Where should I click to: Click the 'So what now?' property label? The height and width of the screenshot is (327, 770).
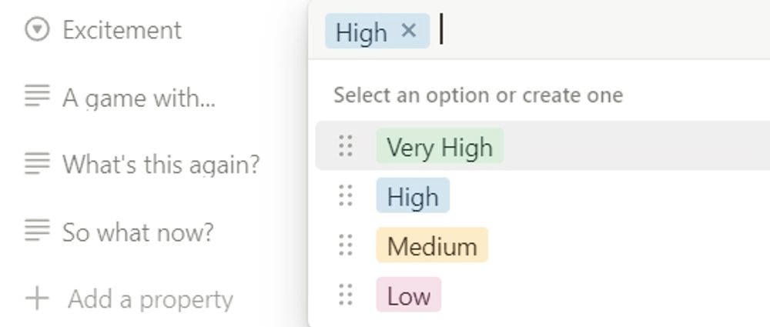[x=138, y=232]
